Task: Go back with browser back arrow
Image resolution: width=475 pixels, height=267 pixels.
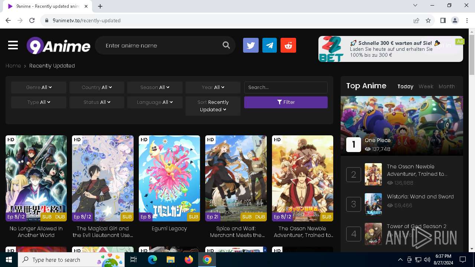Action: pyautogui.click(x=8, y=20)
